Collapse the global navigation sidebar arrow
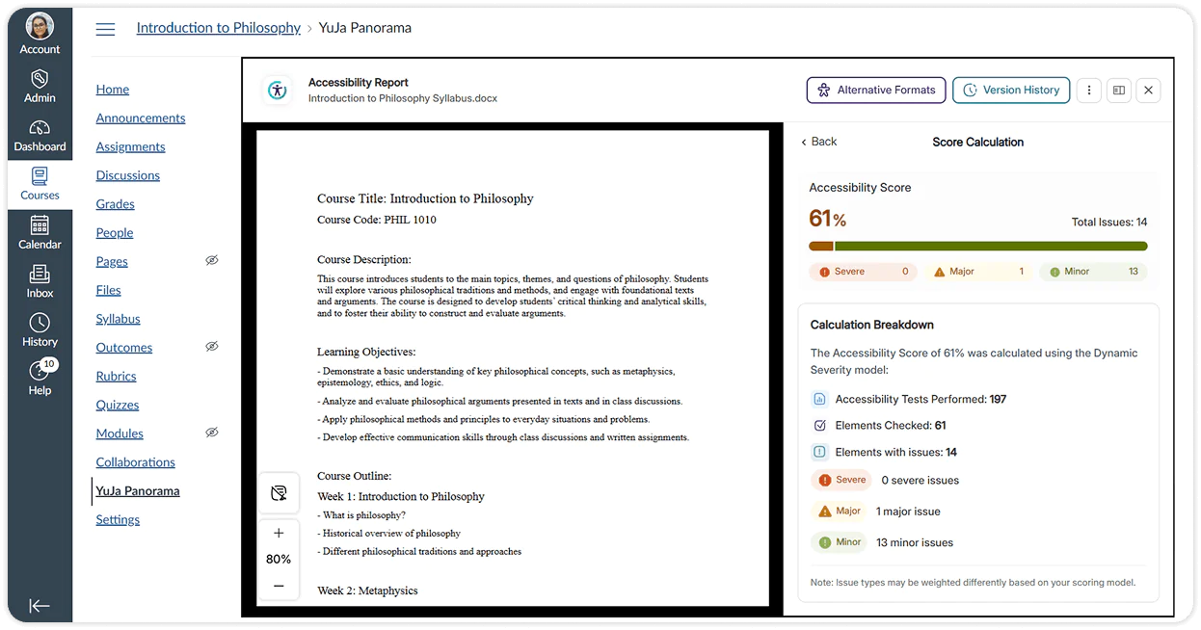1201x630 pixels. pos(40,606)
